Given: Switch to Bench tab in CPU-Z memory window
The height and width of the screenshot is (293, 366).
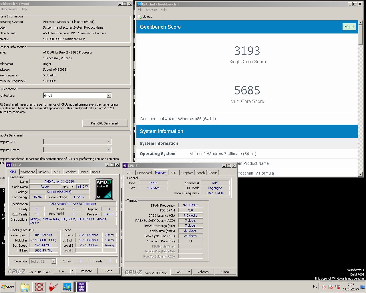Looking at the screenshot, I should click(200, 173).
